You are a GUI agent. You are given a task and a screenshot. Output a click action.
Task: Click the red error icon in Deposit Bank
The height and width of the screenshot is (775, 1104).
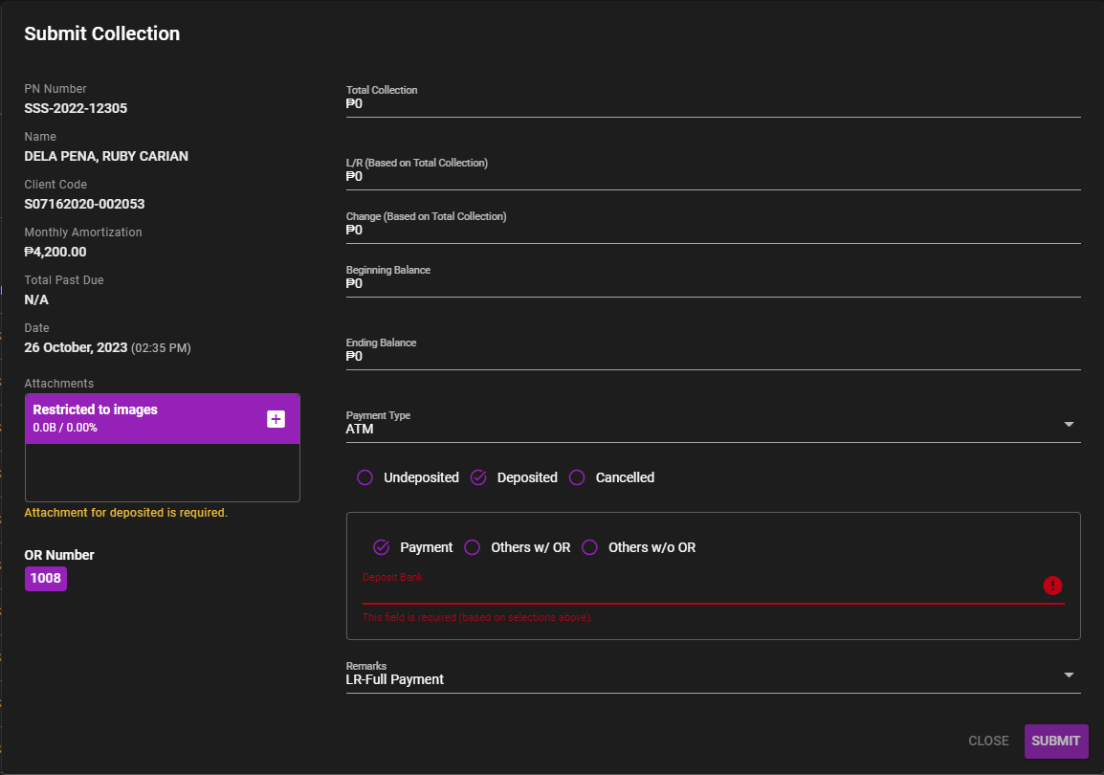1052,585
